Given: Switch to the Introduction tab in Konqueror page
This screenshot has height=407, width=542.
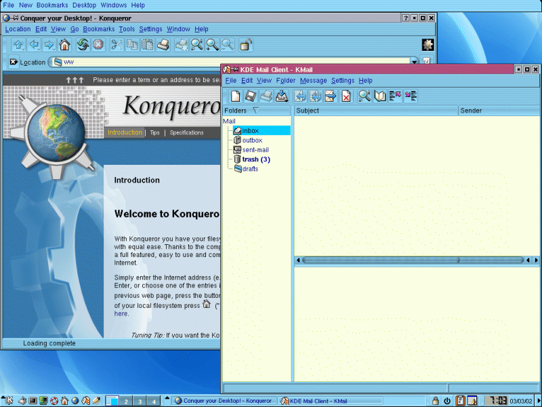Looking at the screenshot, I should (x=125, y=132).
